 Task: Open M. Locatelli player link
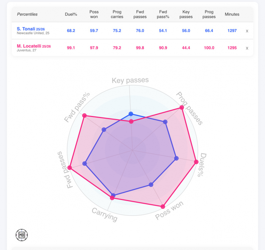(x=29, y=46)
